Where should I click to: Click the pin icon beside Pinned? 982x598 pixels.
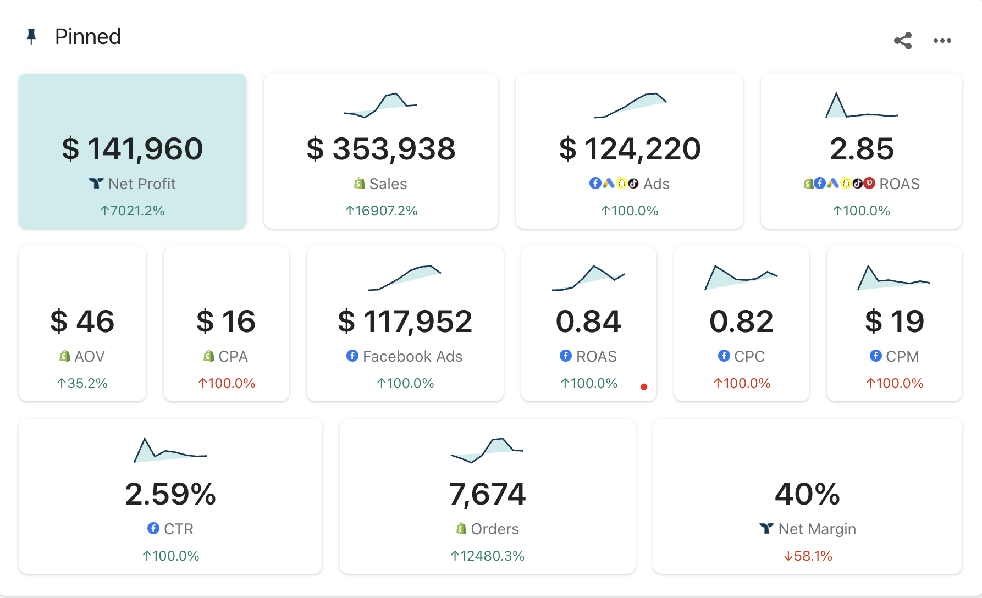point(32,37)
